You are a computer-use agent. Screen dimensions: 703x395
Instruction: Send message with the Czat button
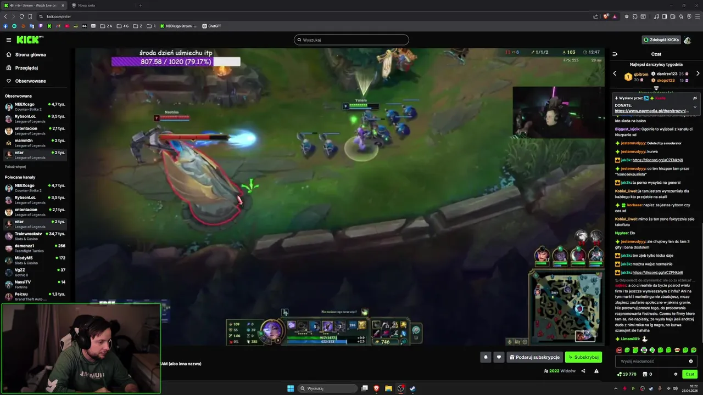[690, 374]
